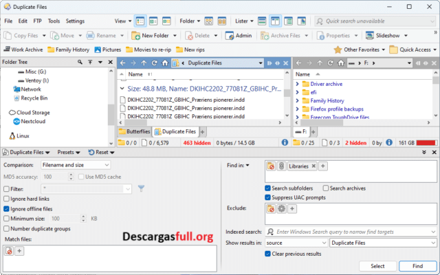
Task: Open the Tools menu
Action: [54, 21]
